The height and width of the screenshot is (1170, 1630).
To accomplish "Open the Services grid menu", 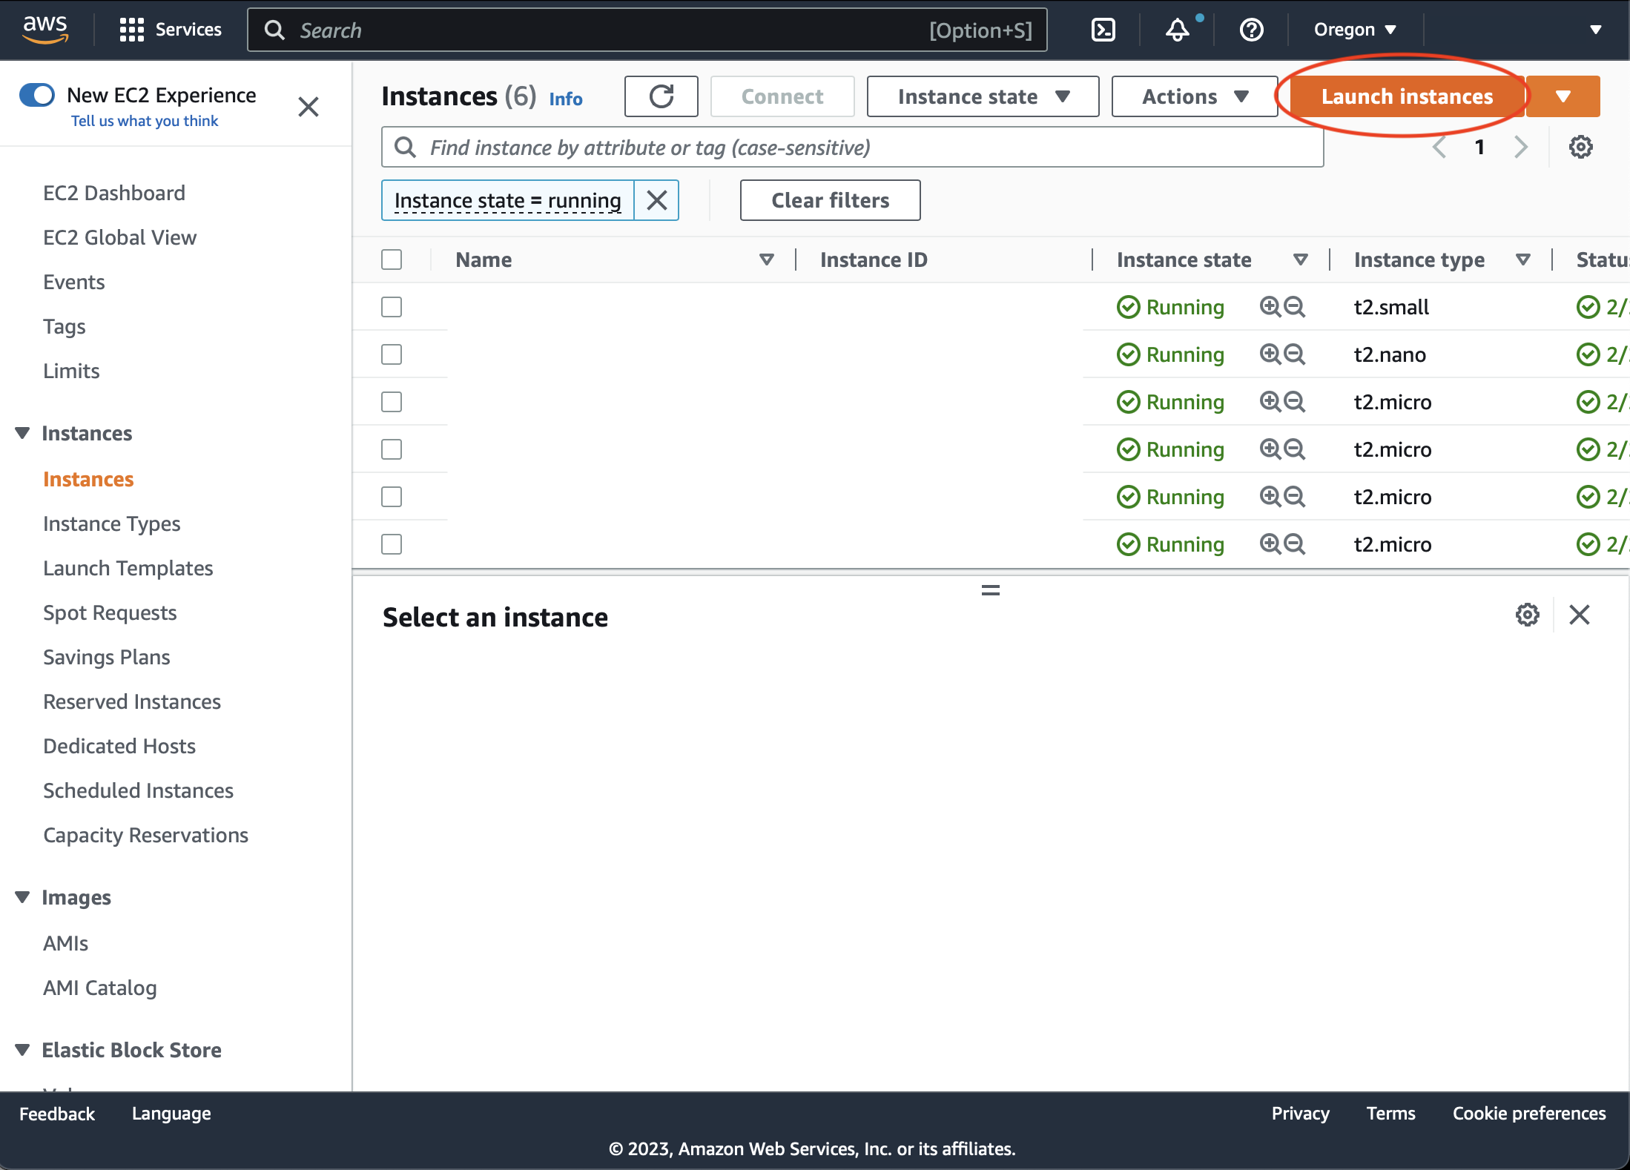I will point(171,30).
